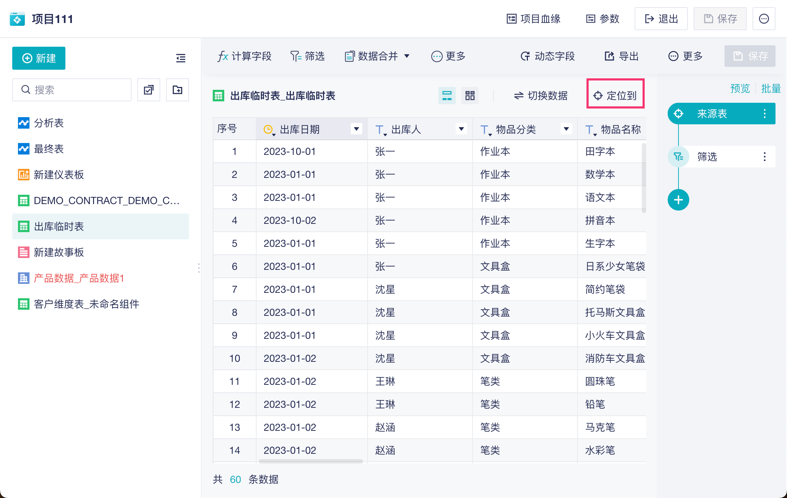Collapse the left sidebar list icon

181,58
